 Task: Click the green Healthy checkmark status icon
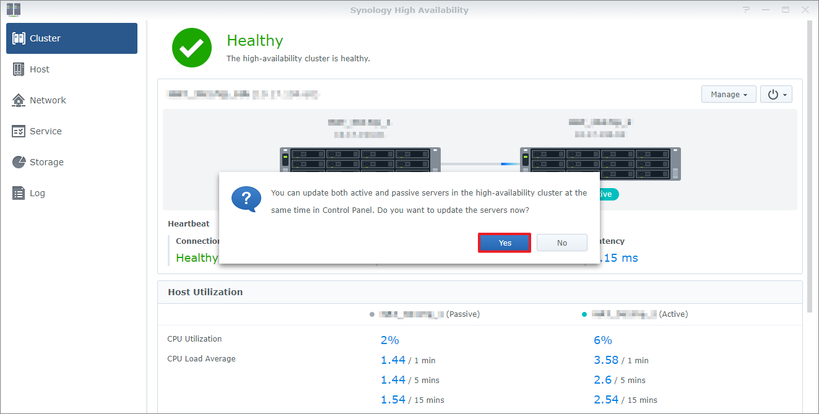pos(192,48)
